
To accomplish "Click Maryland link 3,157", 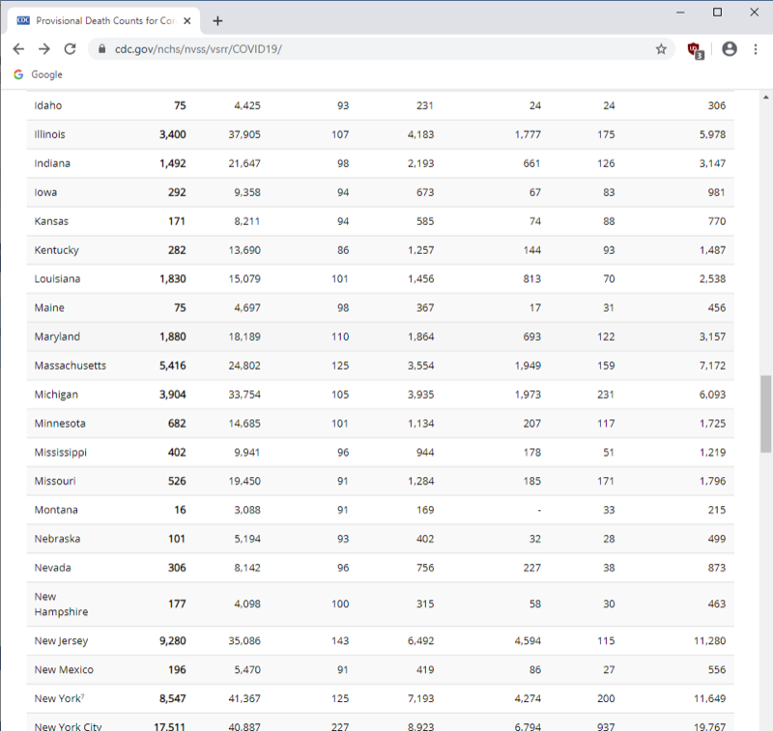I will (x=712, y=336).
